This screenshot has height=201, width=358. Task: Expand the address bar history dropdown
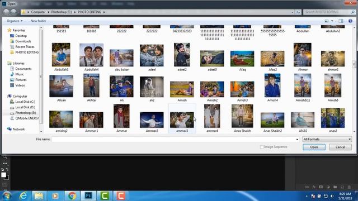click(292, 12)
